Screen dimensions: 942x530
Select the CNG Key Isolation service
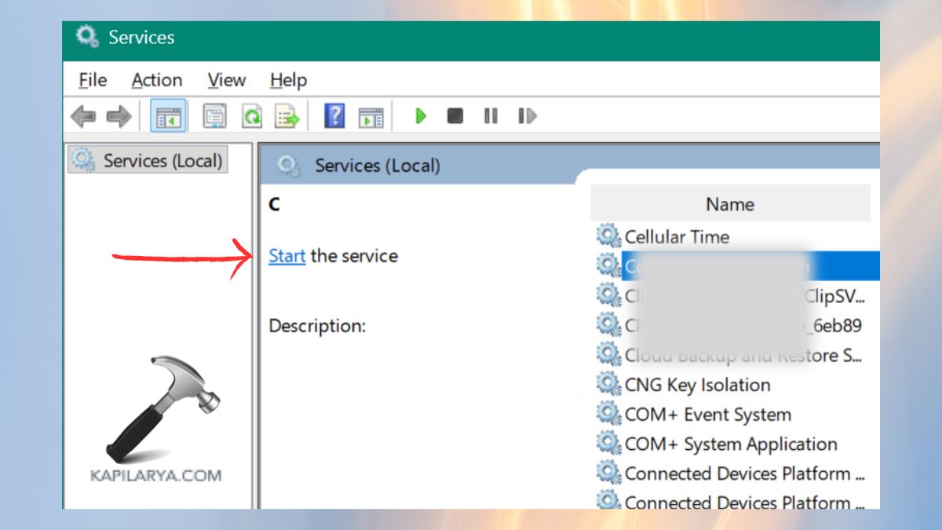(x=697, y=385)
